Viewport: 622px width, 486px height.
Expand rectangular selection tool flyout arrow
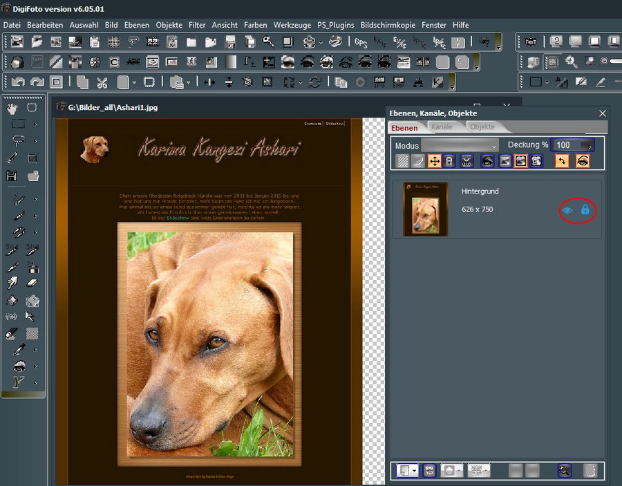[x=35, y=125]
